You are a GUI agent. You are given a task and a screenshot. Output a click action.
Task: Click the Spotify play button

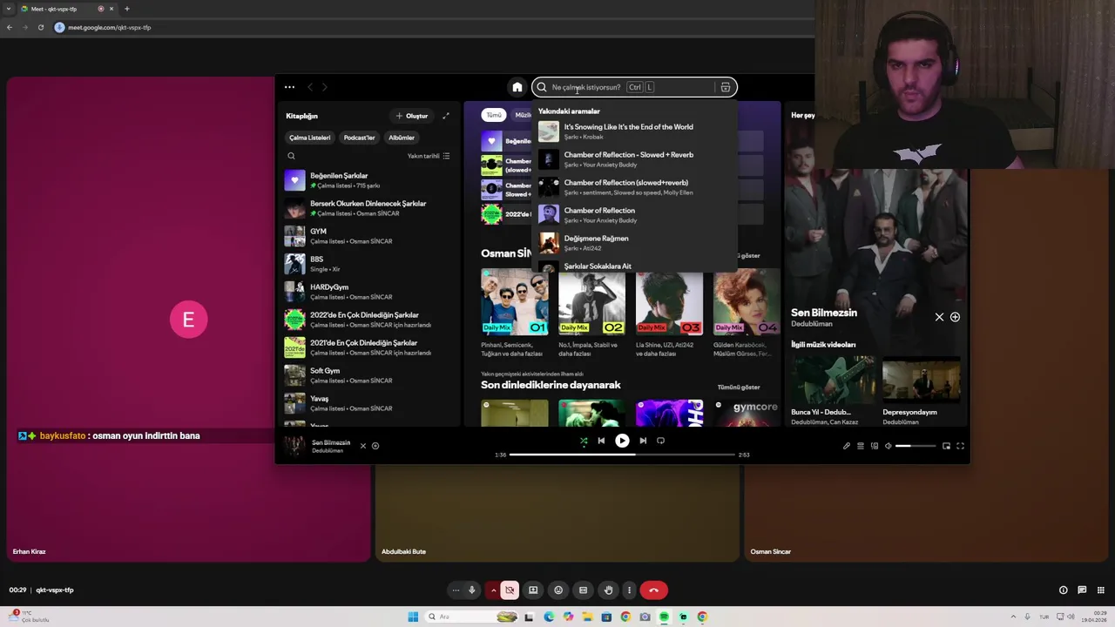pyautogui.click(x=622, y=441)
